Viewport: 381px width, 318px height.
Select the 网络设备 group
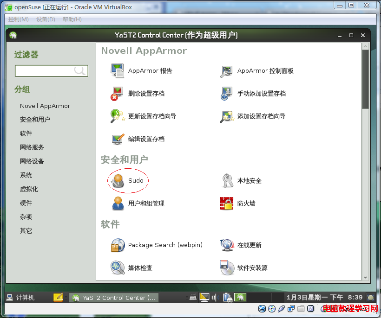(32, 161)
